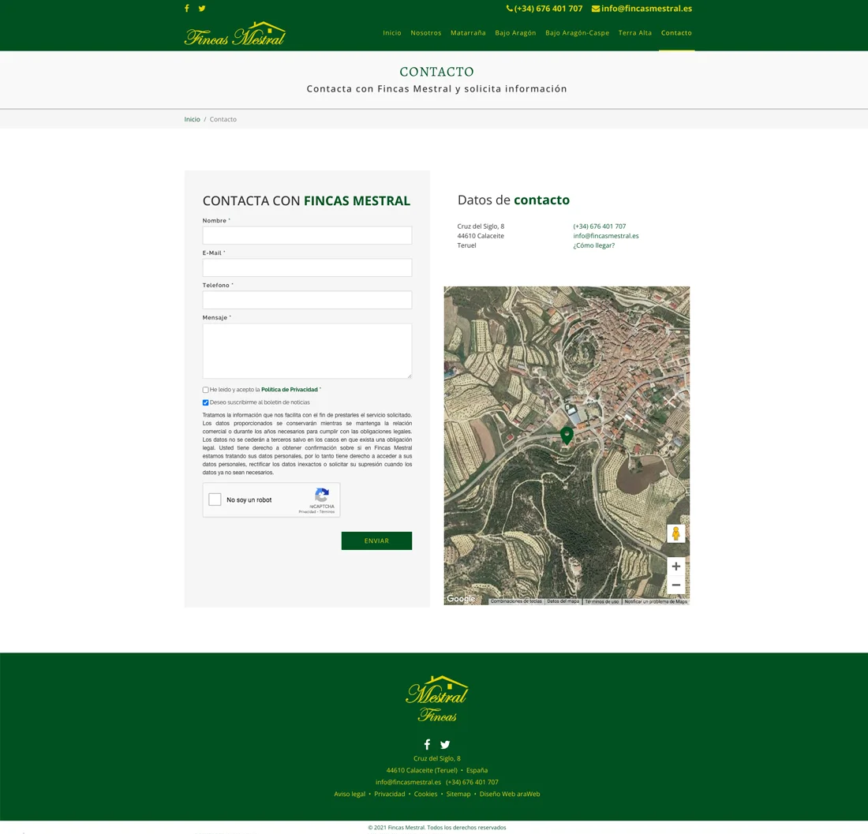Click contact email info@fincasmestral.es

point(605,236)
